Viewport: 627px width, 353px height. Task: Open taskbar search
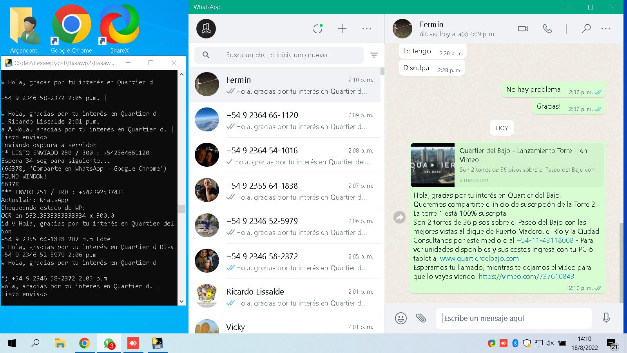coord(35,344)
